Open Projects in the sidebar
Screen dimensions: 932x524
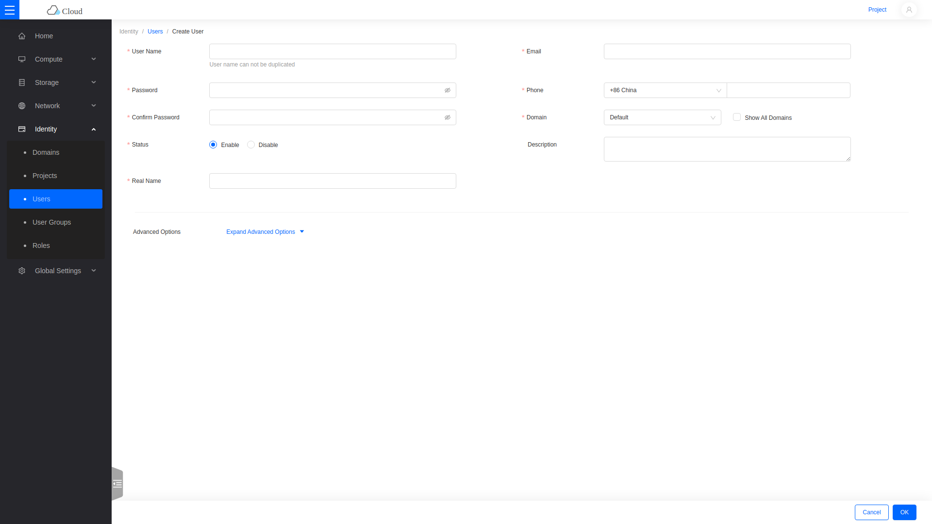pyautogui.click(x=56, y=176)
